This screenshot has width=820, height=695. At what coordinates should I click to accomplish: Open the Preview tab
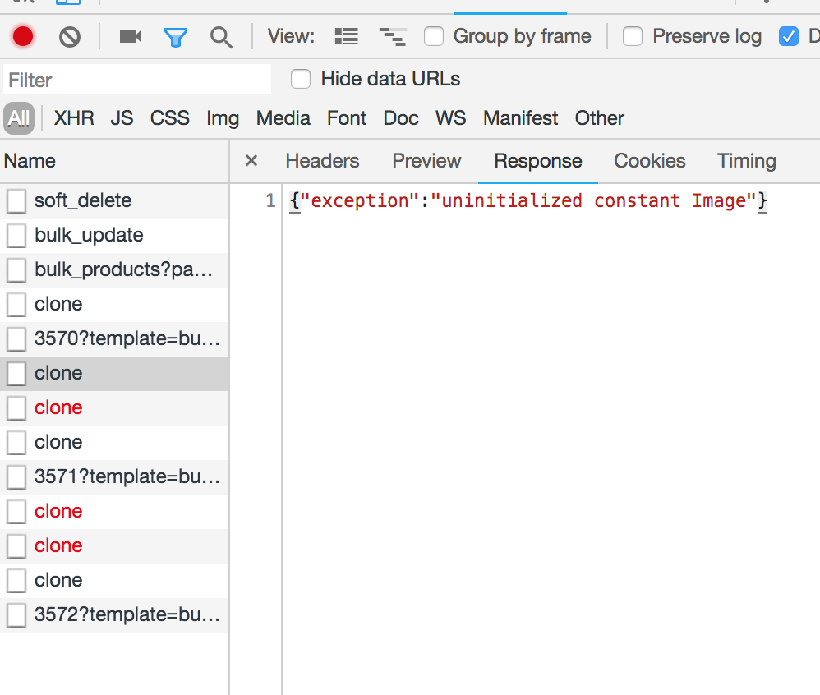pyautogui.click(x=426, y=160)
